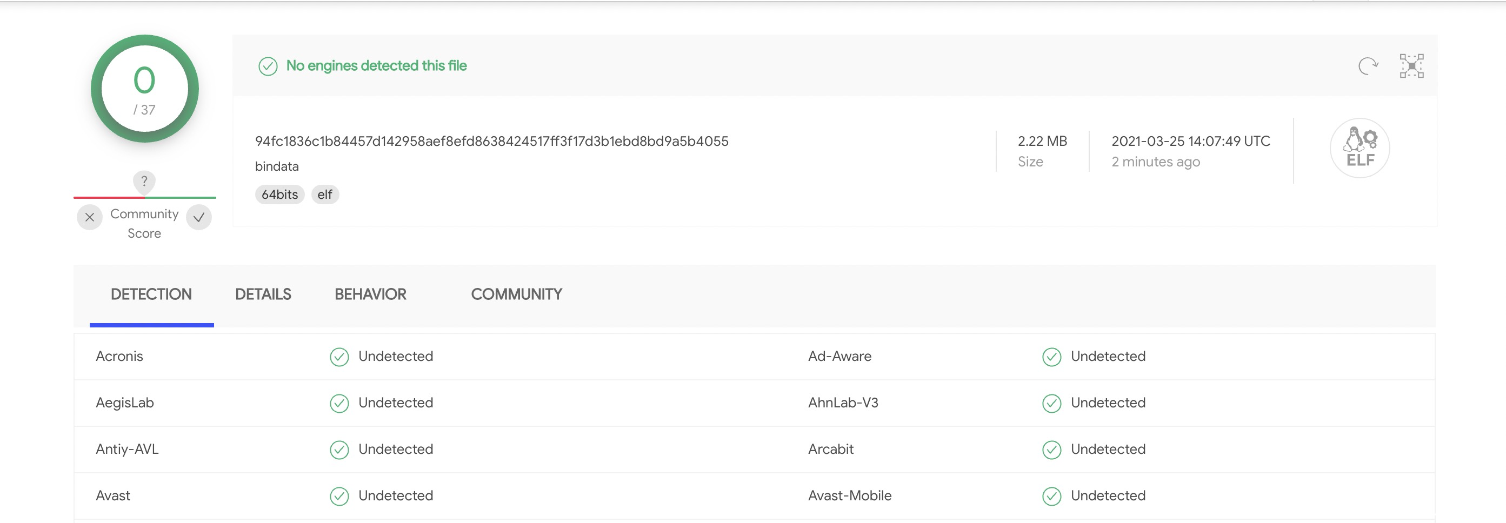The width and height of the screenshot is (1506, 523).
Task: Click the reanalyze file refresh icon
Action: click(x=1368, y=66)
